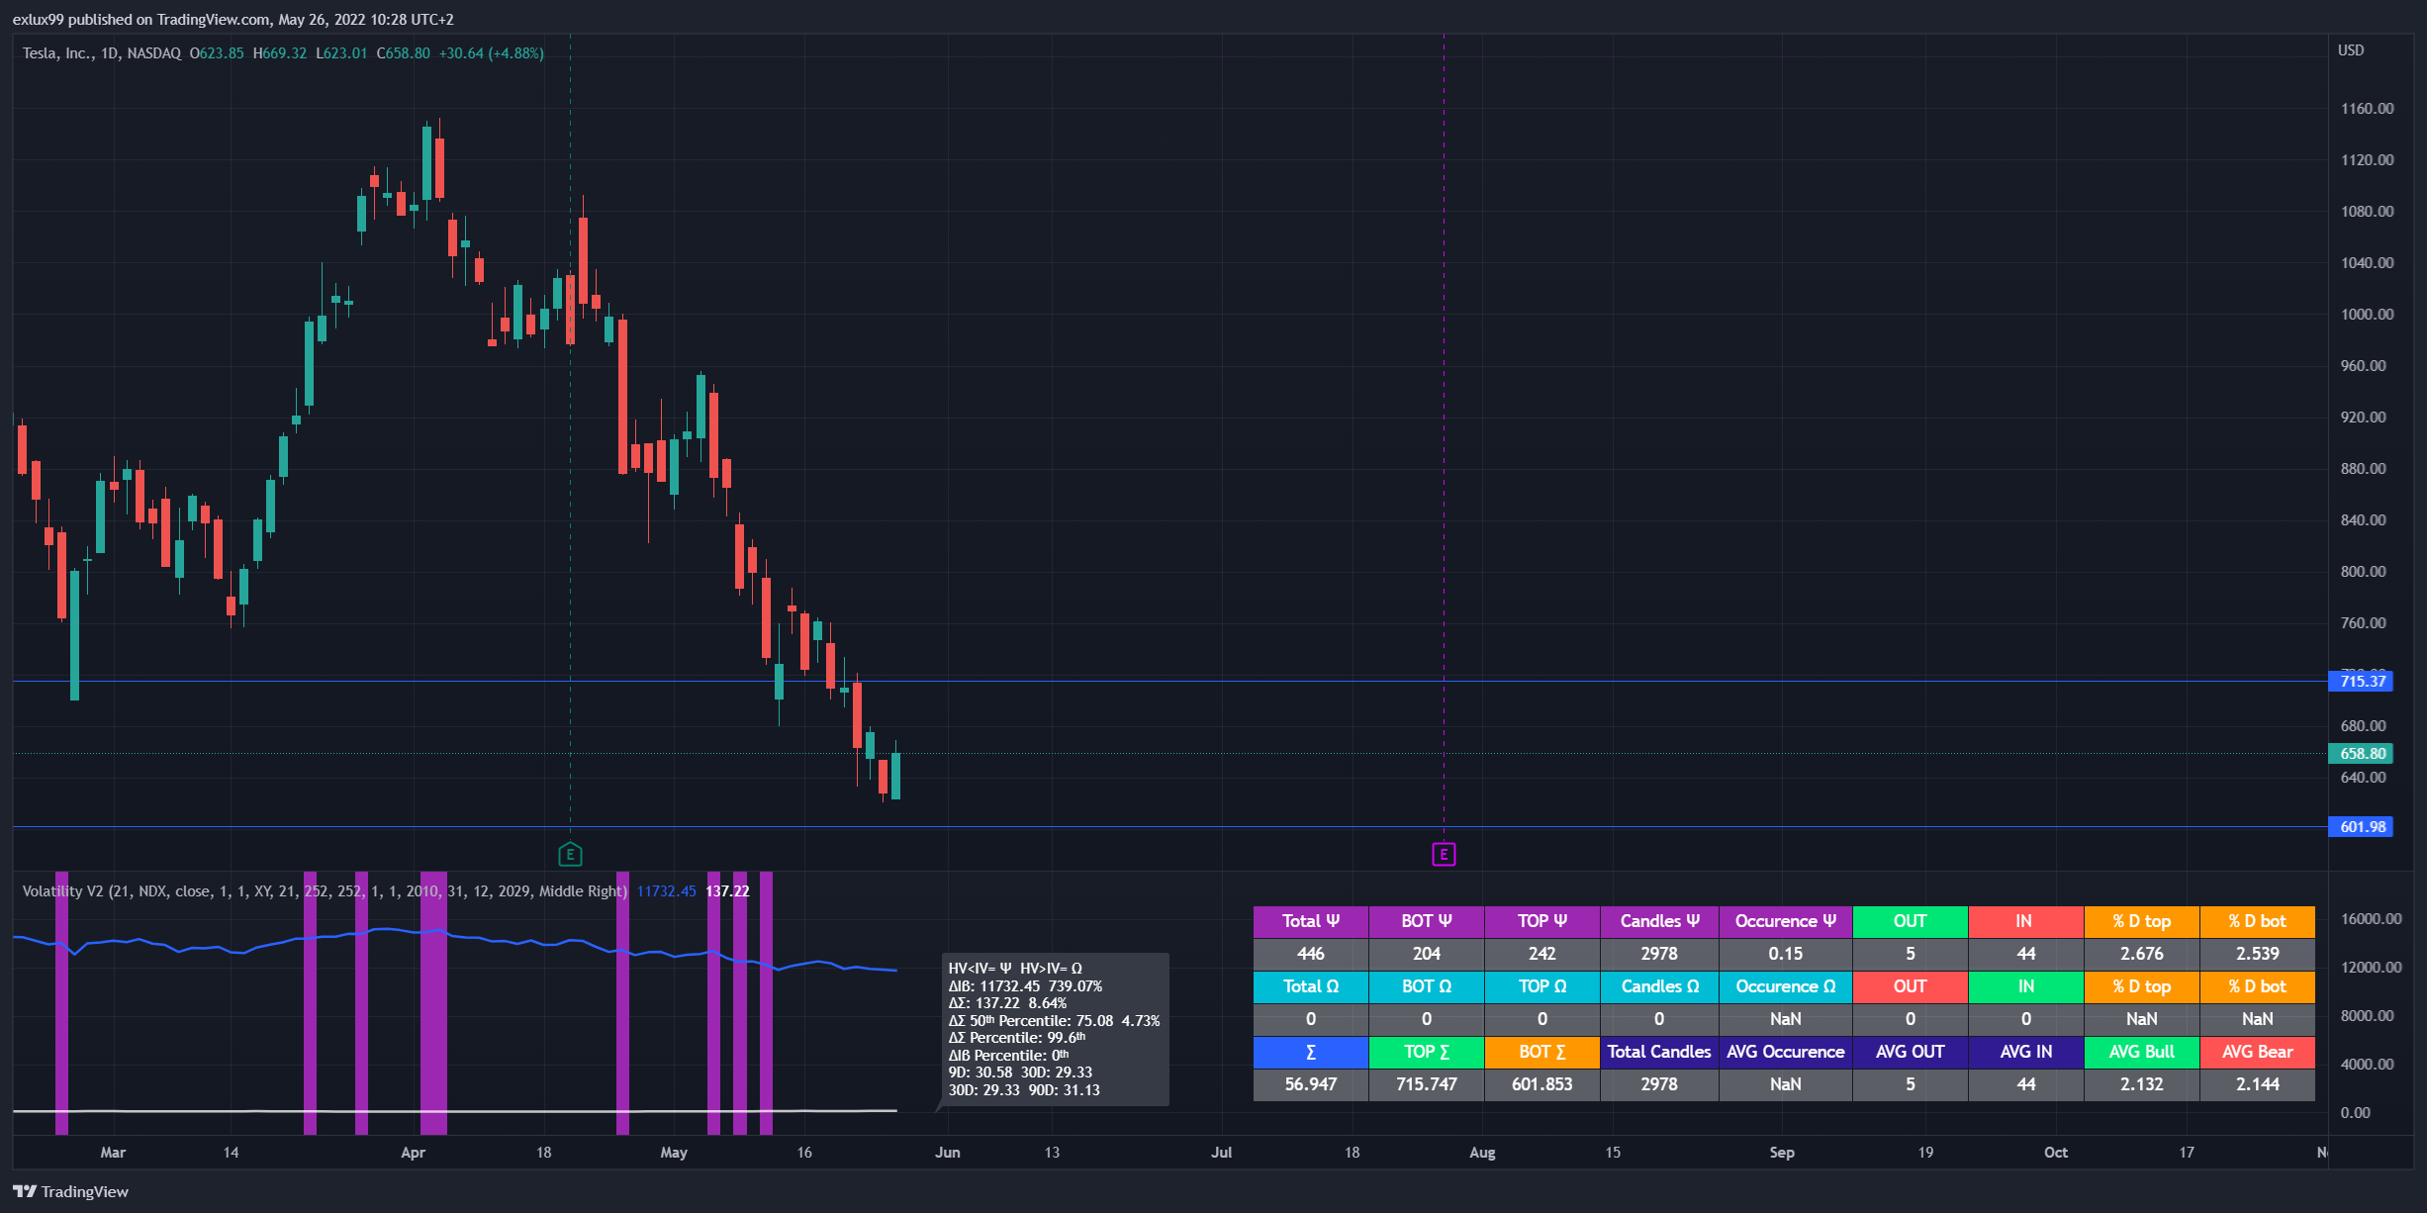The image size is (2427, 1213).
Task: Click the 601.853 value cell
Action: pyautogui.click(x=1542, y=1084)
